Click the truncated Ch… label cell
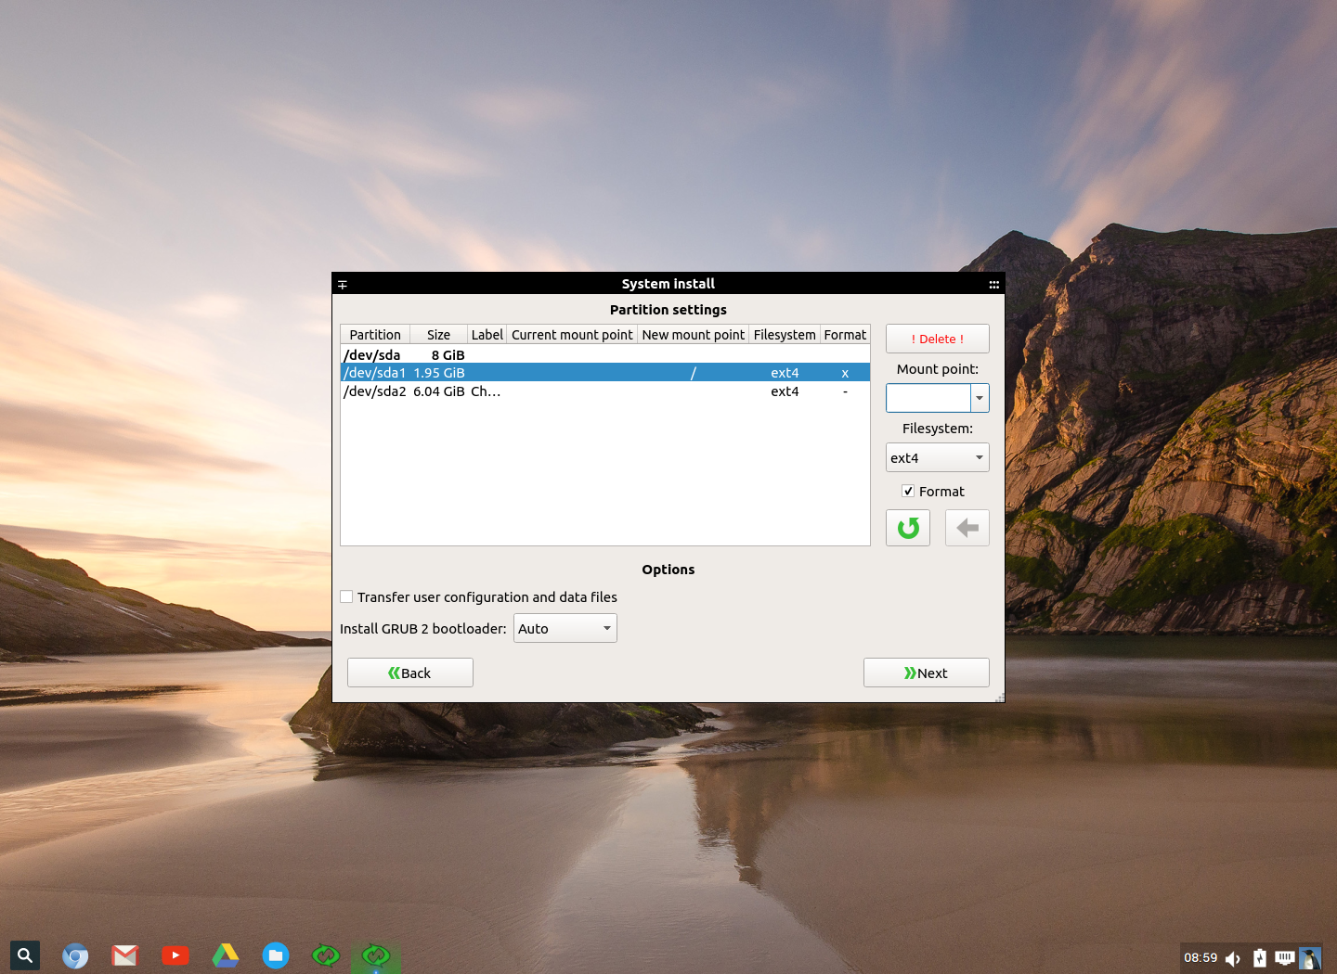 click(x=486, y=391)
